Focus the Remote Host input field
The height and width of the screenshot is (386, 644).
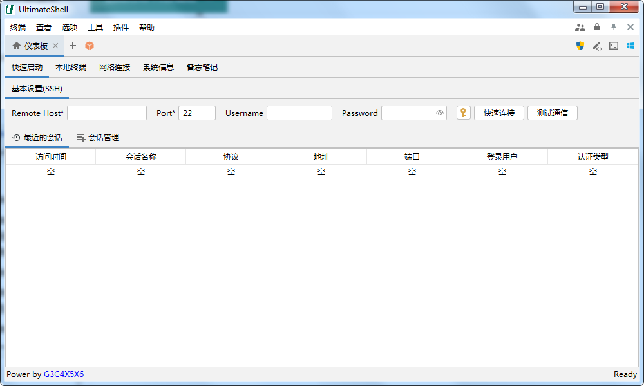coord(107,113)
